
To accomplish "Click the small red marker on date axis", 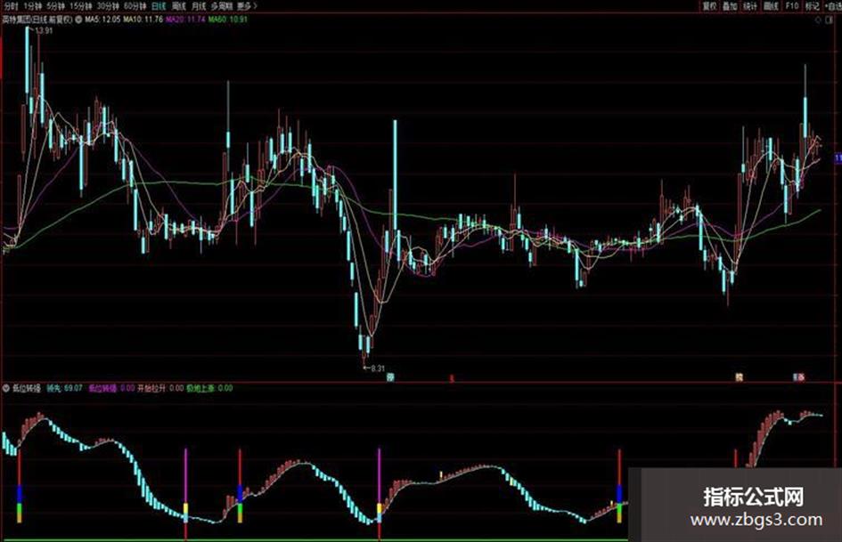I will pyautogui.click(x=452, y=377).
